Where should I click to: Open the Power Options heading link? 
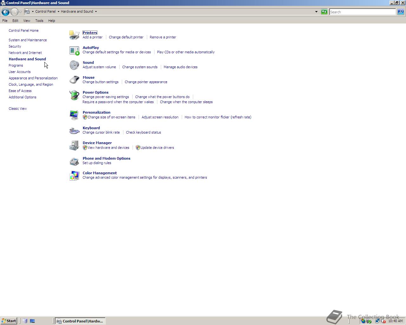click(x=95, y=92)
